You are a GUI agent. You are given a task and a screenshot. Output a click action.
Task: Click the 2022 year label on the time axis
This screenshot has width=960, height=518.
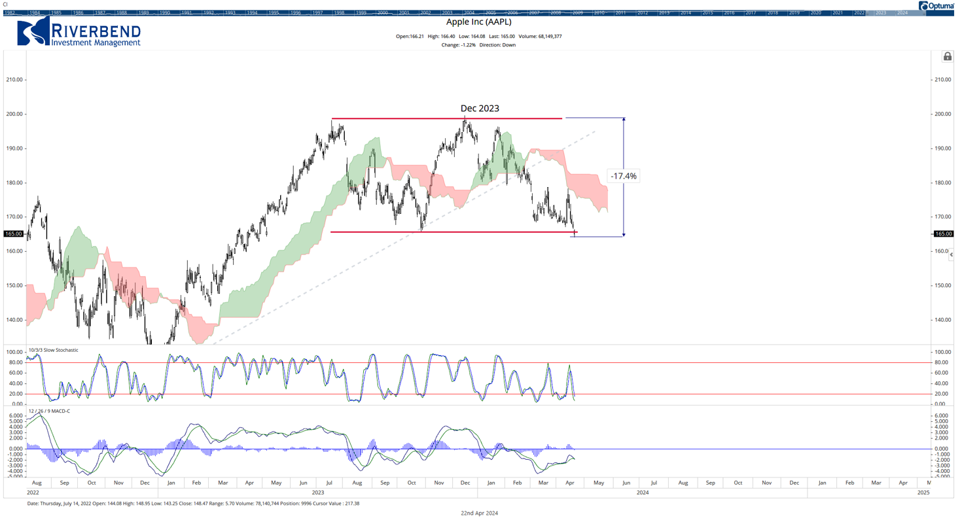[x=33, y=492]
